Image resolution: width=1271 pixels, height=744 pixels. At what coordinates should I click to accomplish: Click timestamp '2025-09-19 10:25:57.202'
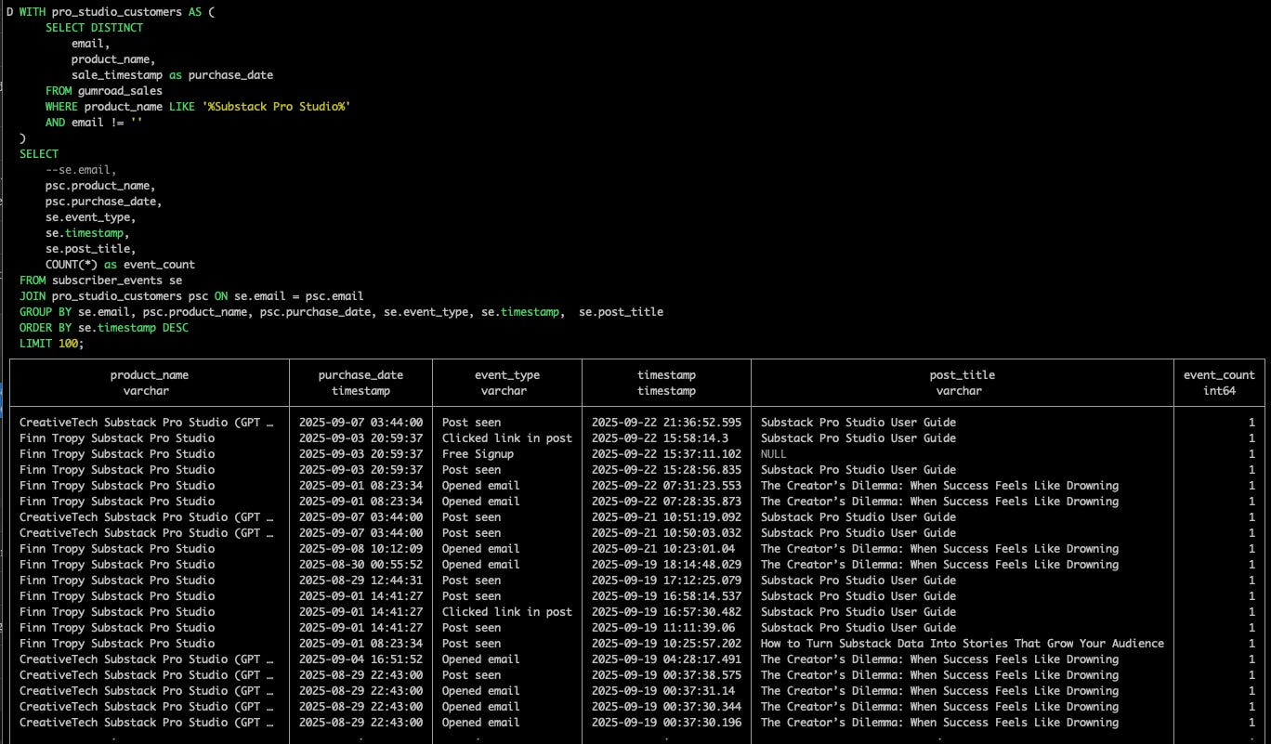click(x=666, y=644)
